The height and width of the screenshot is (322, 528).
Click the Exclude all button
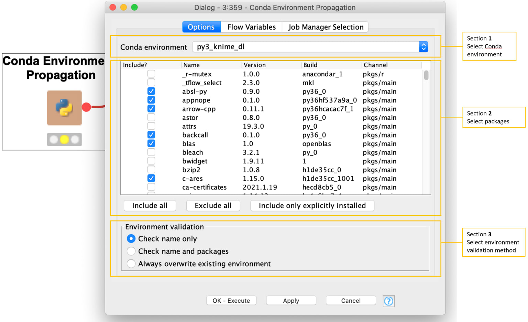point(213,206)
